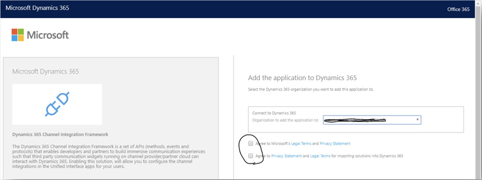Click the Microsoft four-square logo
This screenshot has width=482, height=180.
pyautogui.click(x=17, y=35)
